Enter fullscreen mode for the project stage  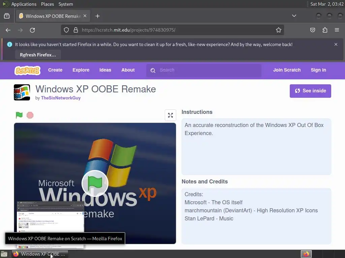pos(170,115)
